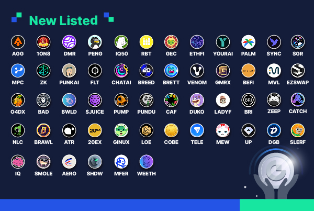The width and height of the screenshot is (314, 211).
Task: Click the BRI token icon
Action: pos(248,100)
